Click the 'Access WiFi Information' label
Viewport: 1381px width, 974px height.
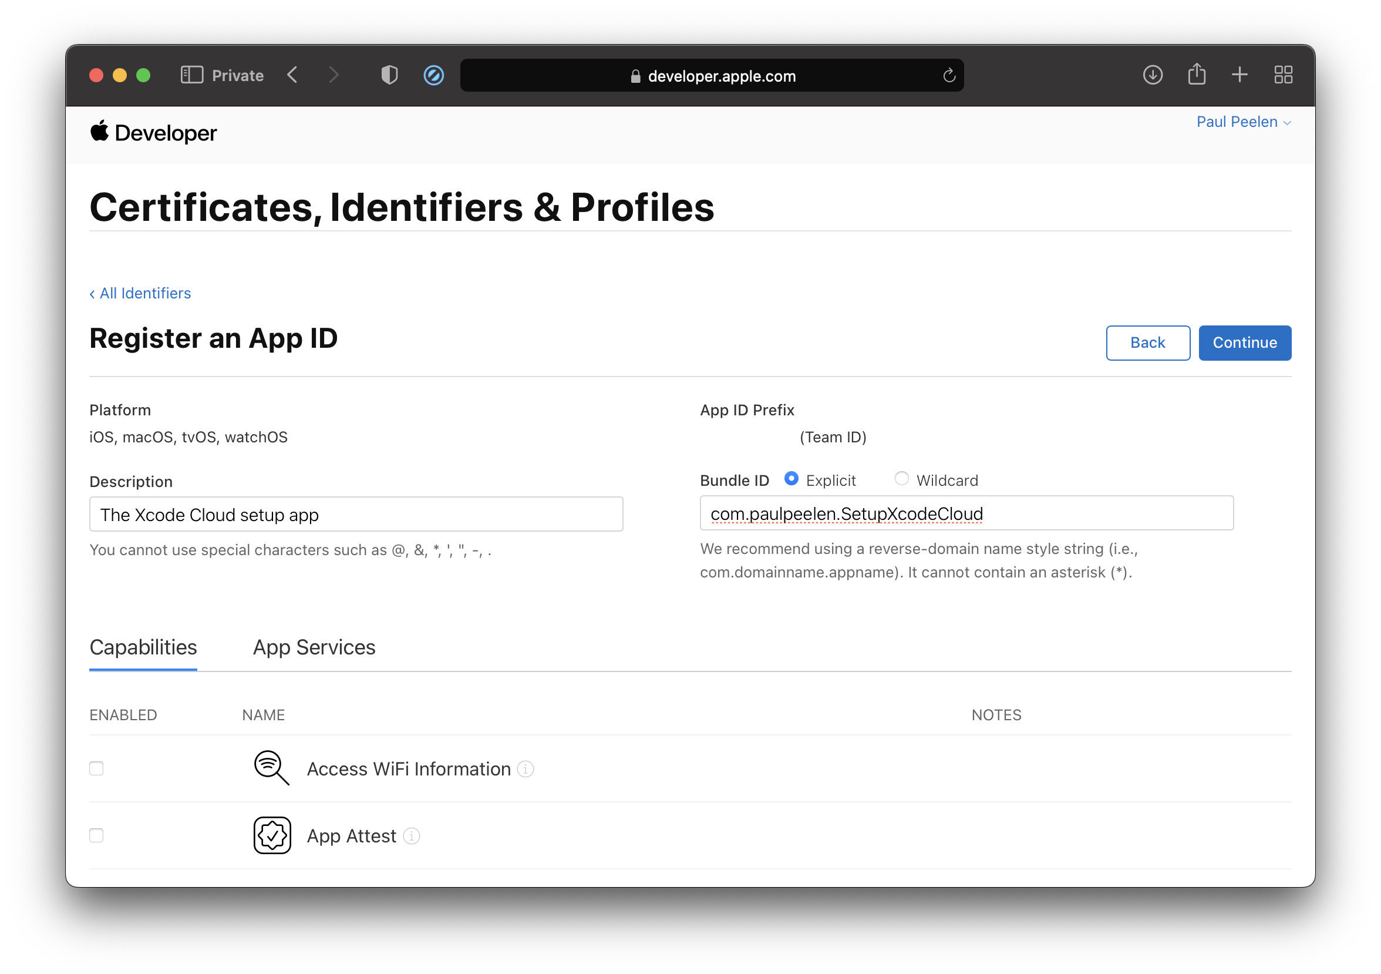pos(409,769)
